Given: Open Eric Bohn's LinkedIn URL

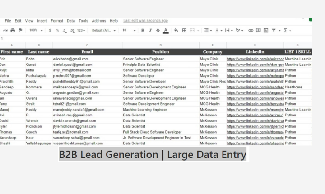Looking at the screenshot, I should pos(255,59).
